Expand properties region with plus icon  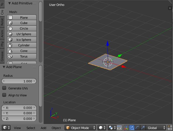(170, 8)
